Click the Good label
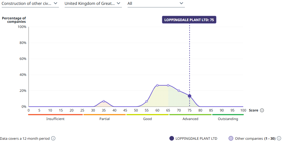Viewport: 283px width, 144px height. 147,119
